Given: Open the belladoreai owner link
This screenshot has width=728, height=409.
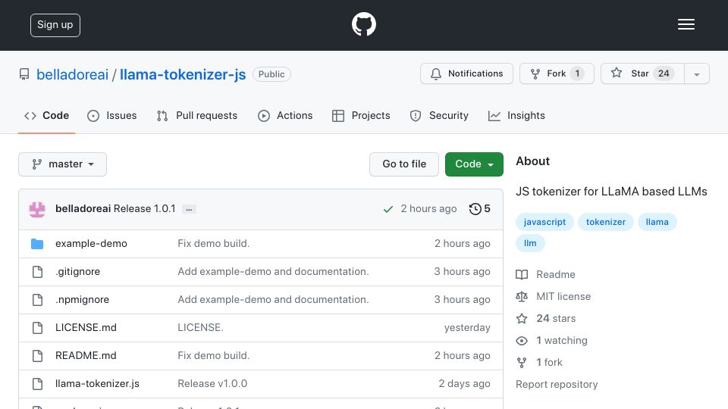Looking at the screenshot, I should pos(73,74).
